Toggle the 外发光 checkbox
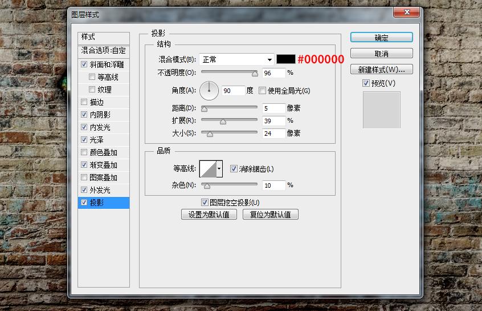The width and height of the screenshot is (482, 311). (84, 189)
